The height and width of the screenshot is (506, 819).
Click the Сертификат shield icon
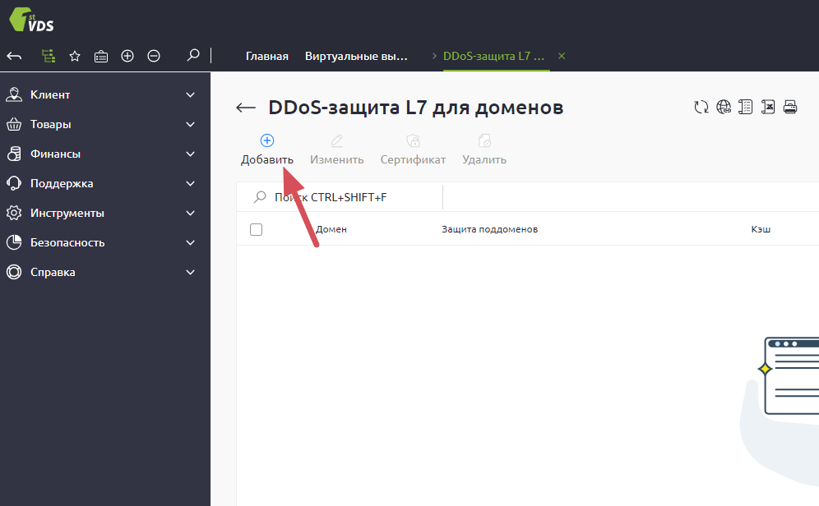pos(413,140)
